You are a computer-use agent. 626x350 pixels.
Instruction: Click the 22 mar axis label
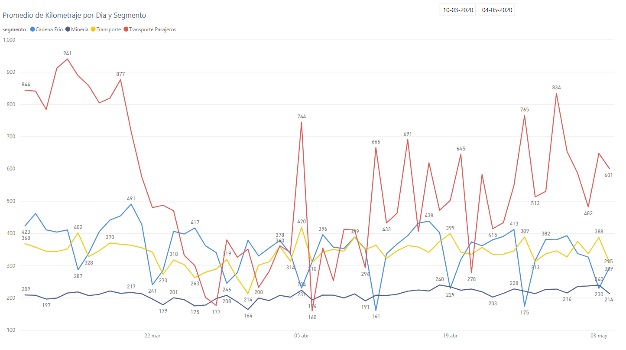[x=152, y=336]
